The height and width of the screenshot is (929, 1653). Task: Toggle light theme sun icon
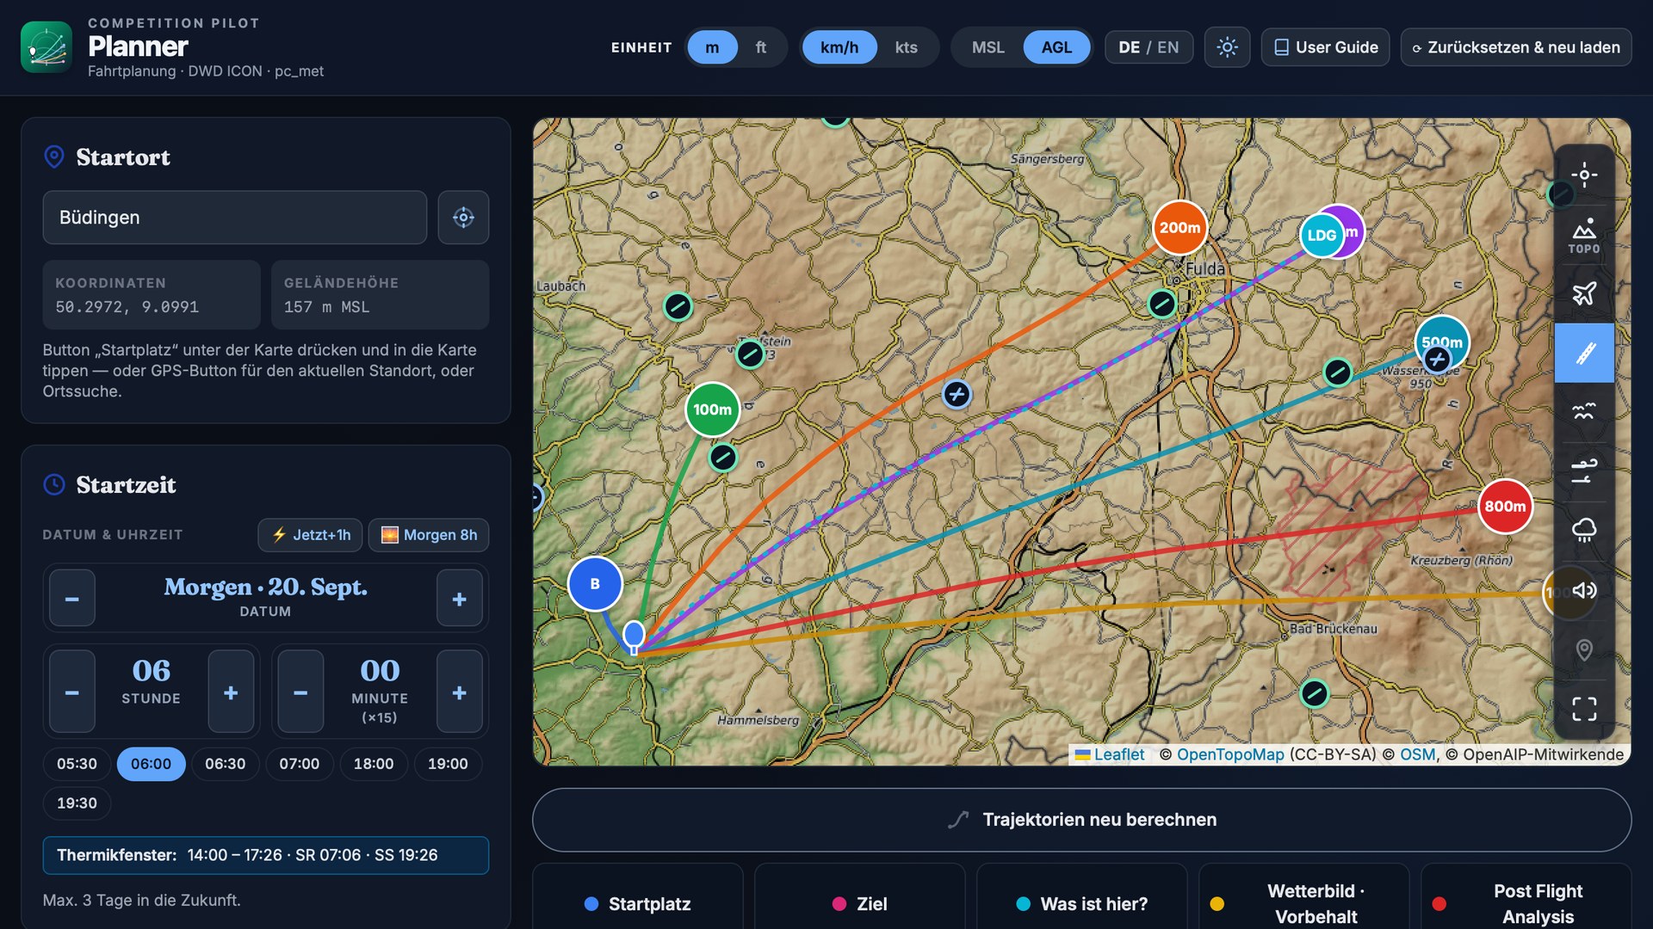pos(1227,47)
